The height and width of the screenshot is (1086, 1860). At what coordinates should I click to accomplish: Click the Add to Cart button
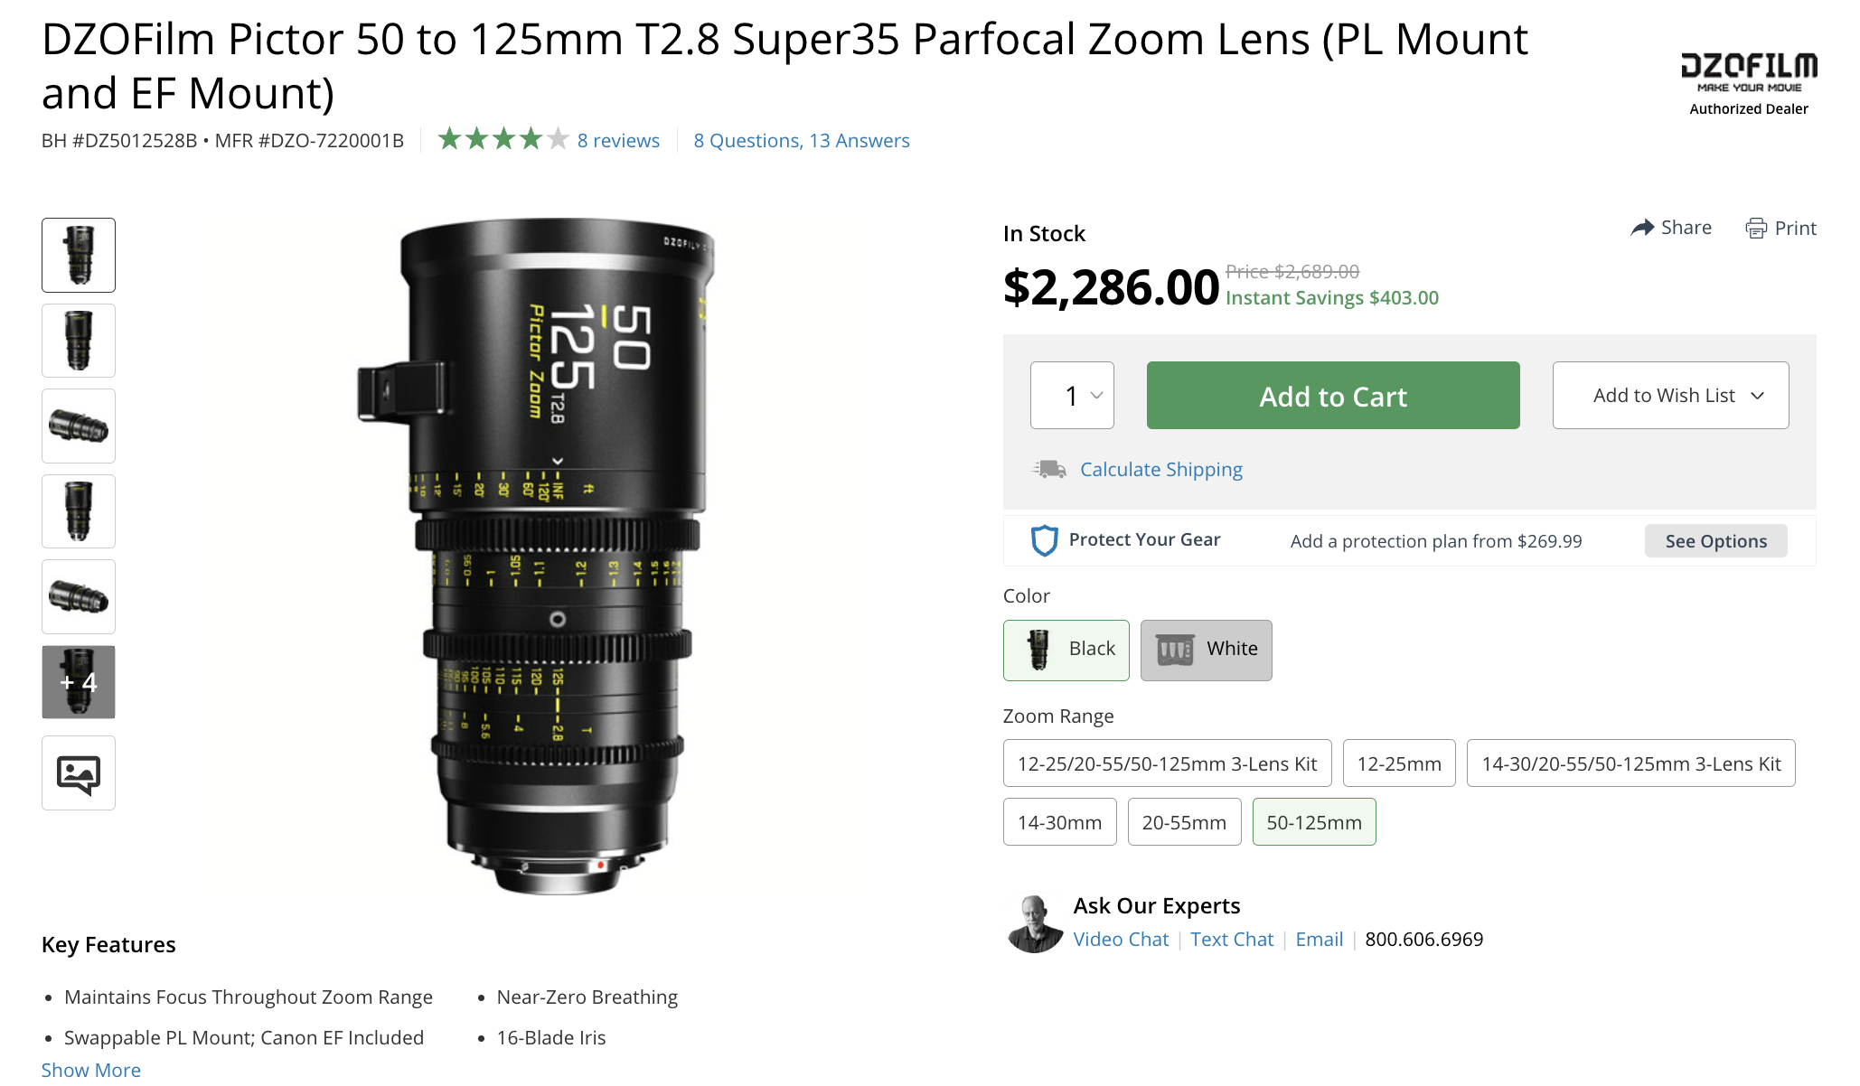tap(1333, 396)
